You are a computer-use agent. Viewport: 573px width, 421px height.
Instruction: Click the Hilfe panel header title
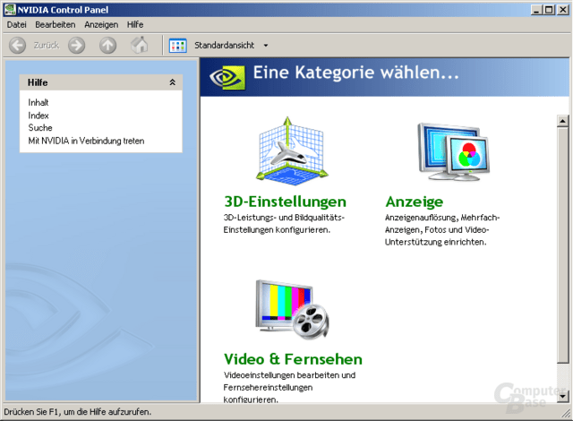(x=38, y=82)
